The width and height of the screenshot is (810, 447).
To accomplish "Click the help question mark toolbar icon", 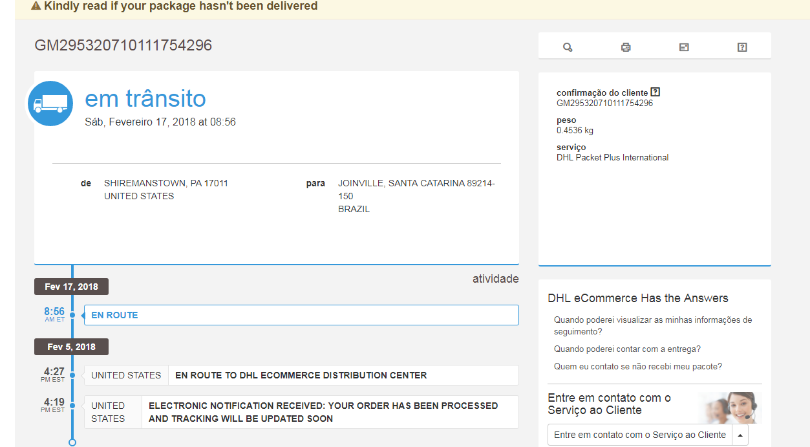I will click(x=742, y=47).
